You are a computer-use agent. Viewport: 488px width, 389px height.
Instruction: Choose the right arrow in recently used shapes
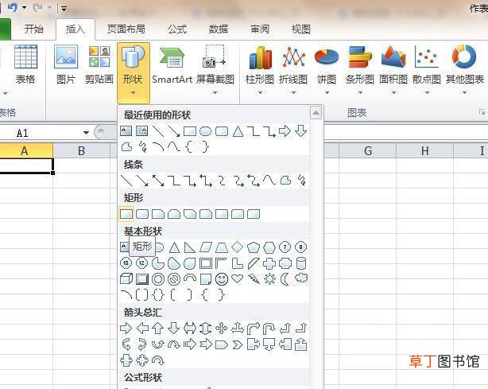click(285, 131)
